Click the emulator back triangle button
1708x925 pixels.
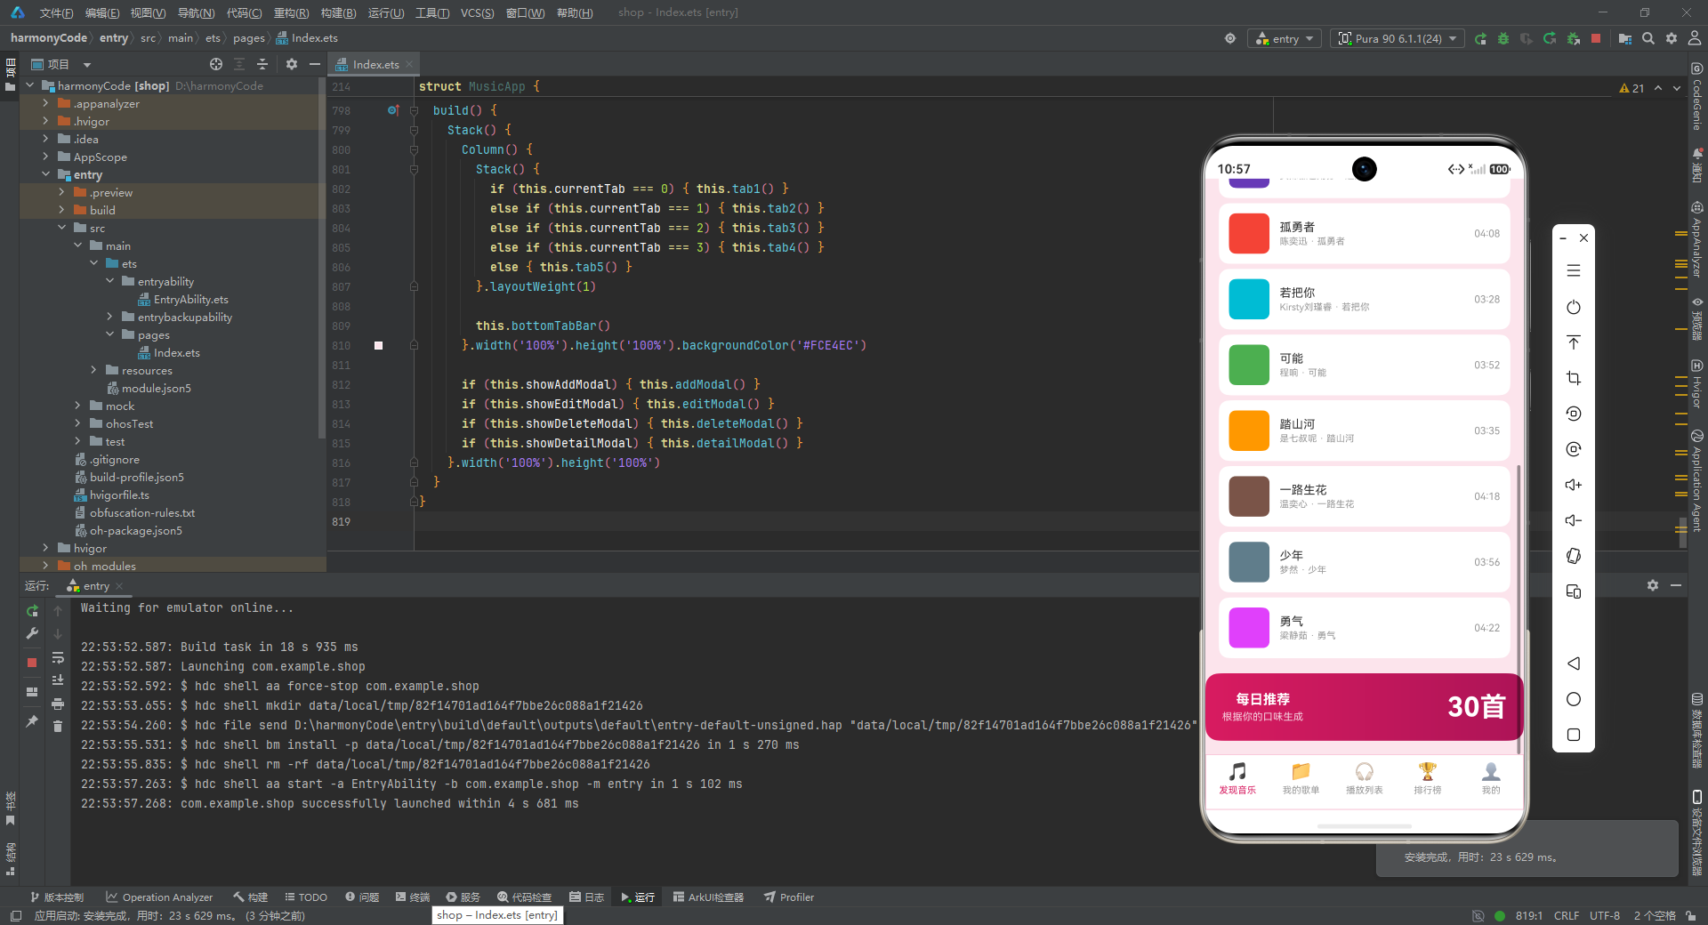click(x=1574, y=664)
